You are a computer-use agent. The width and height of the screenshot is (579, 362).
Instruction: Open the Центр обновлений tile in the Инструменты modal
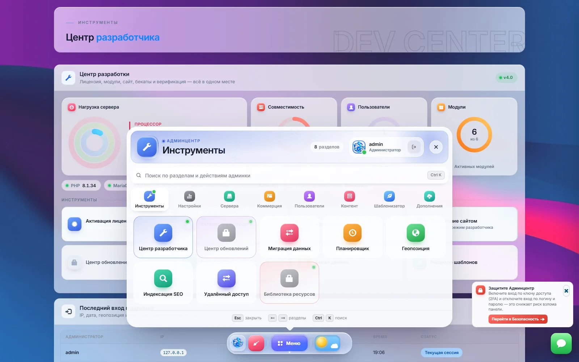tap(226, 237)
